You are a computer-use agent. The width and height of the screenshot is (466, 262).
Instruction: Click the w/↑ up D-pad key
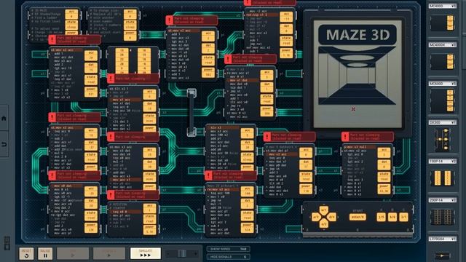pyautogui.click(x=323, y=210)
